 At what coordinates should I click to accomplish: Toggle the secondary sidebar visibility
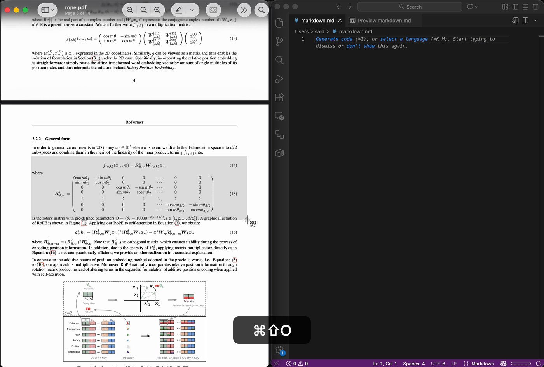(535, 7)
